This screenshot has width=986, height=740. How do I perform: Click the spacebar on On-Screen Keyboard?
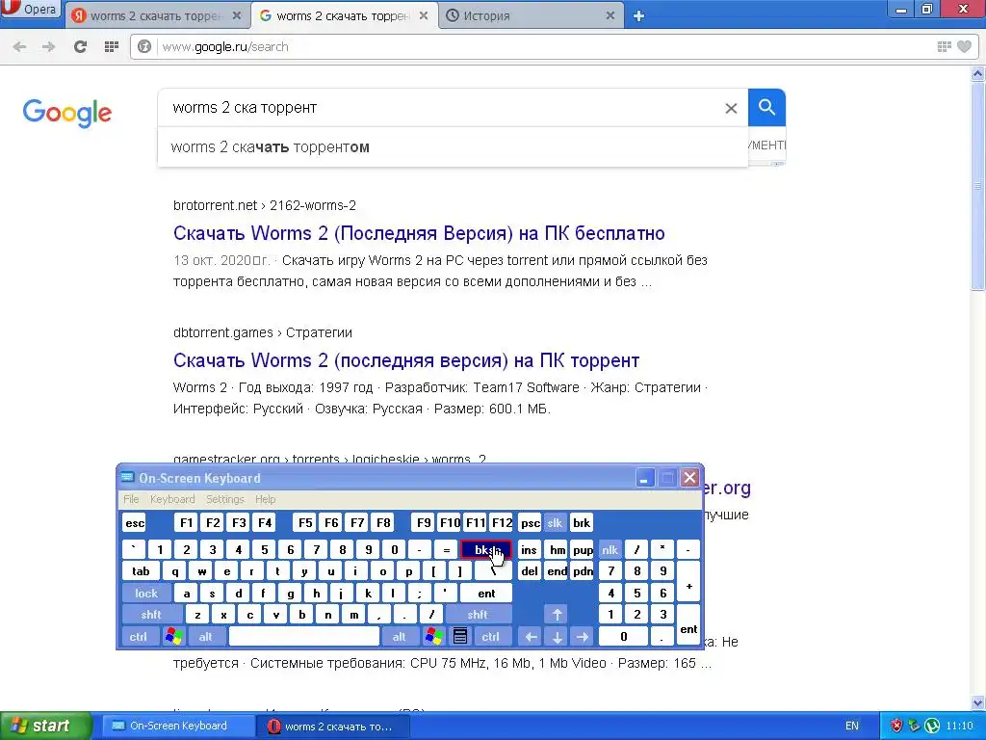point(304,637)
